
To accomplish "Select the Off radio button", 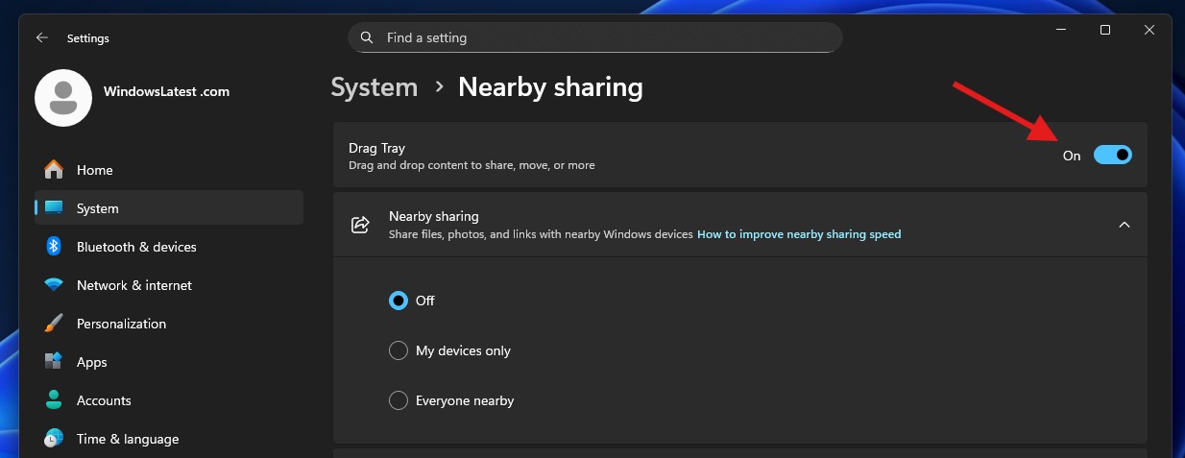I will 399,301.
